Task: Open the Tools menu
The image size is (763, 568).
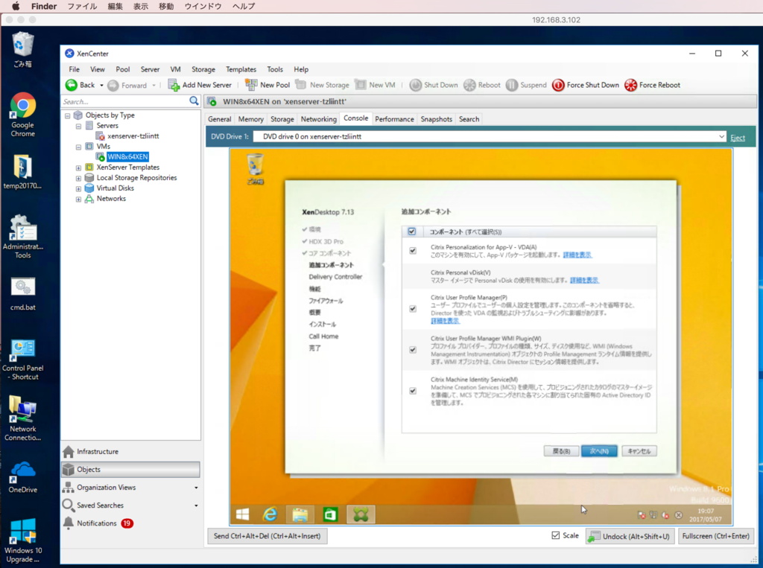Action: [x=274, y=69]
